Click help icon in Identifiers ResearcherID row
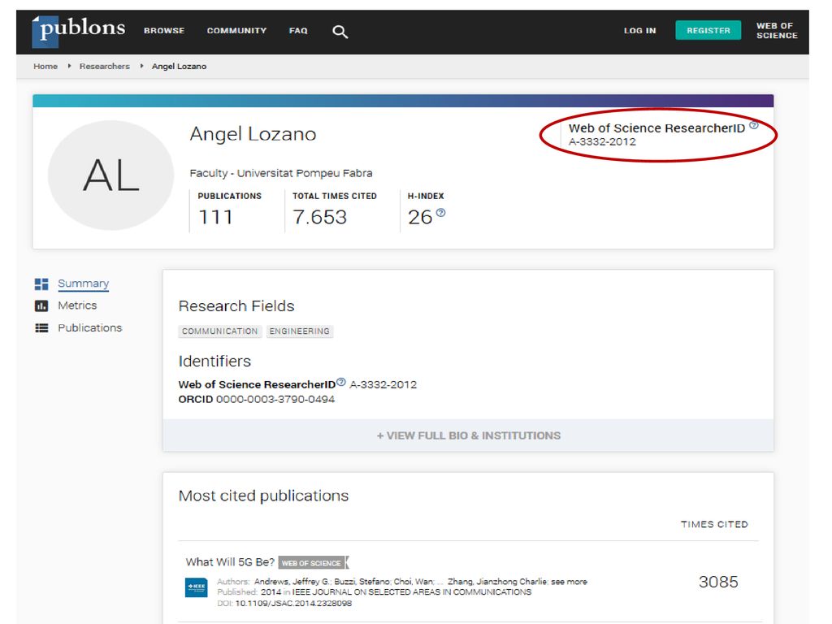The width and height of the screenshot is (832, 624). coord(341,382)
